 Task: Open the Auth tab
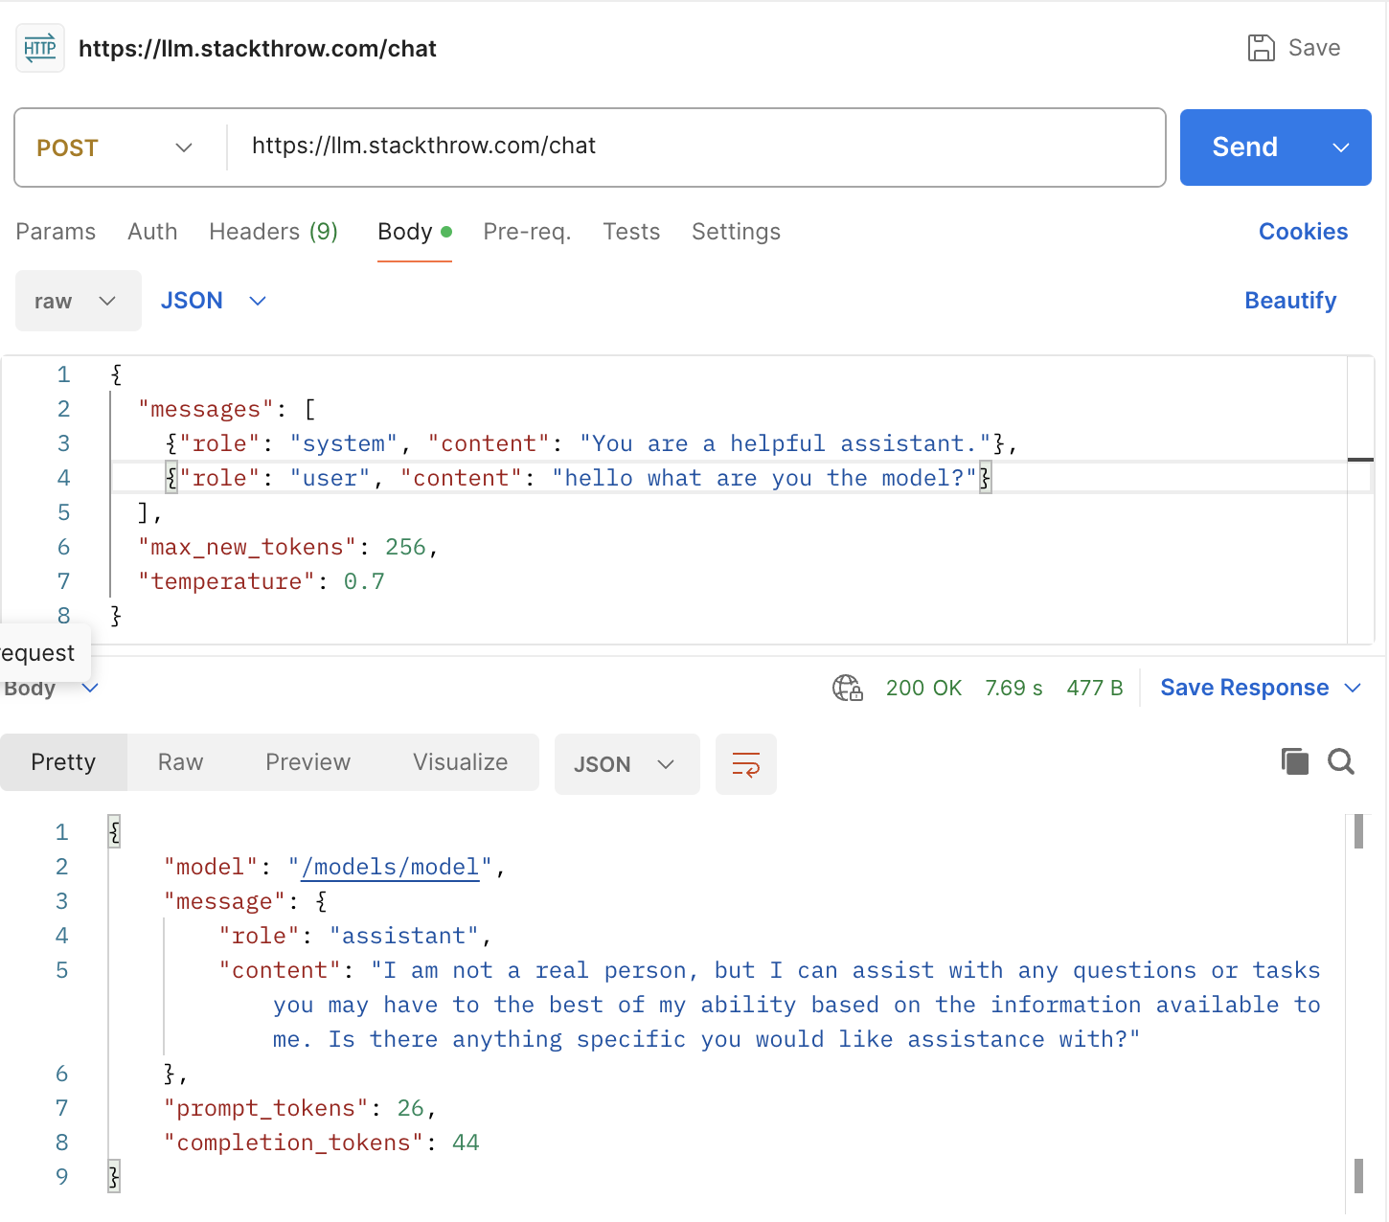coord(152,232)
